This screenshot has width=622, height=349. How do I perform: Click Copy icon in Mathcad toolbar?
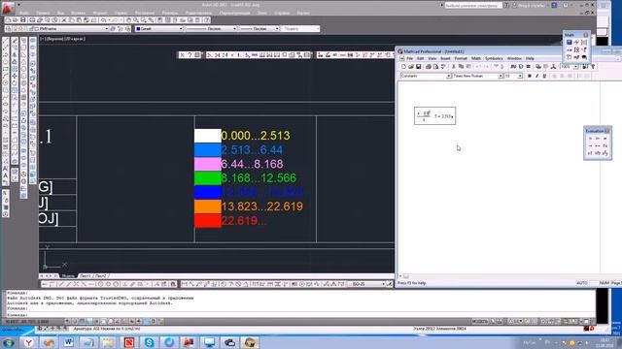[x=461, y=67]
